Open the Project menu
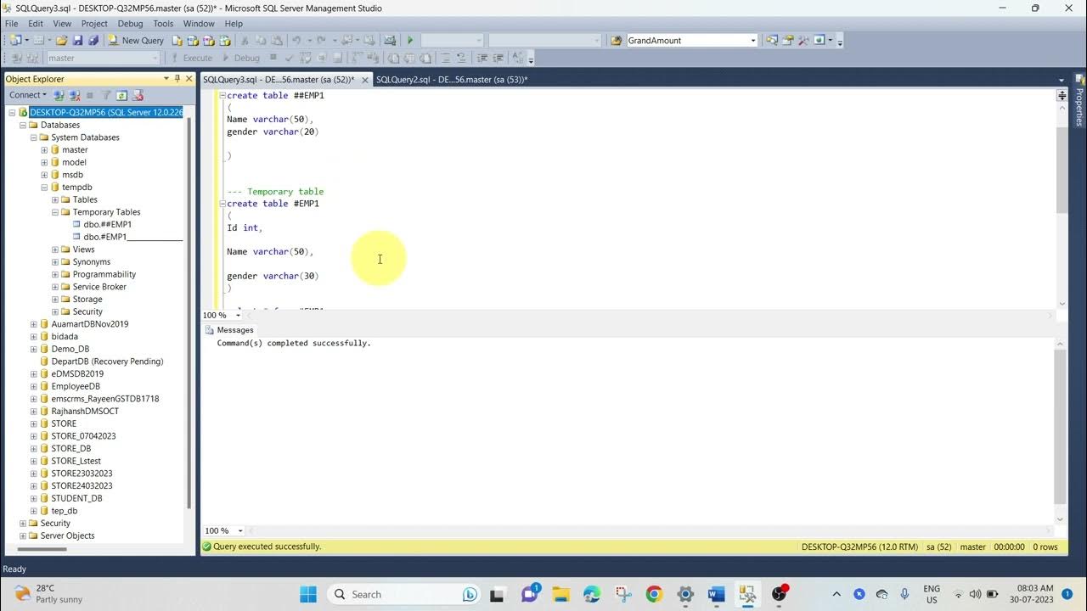1087x611 pixels. (94, 24)
